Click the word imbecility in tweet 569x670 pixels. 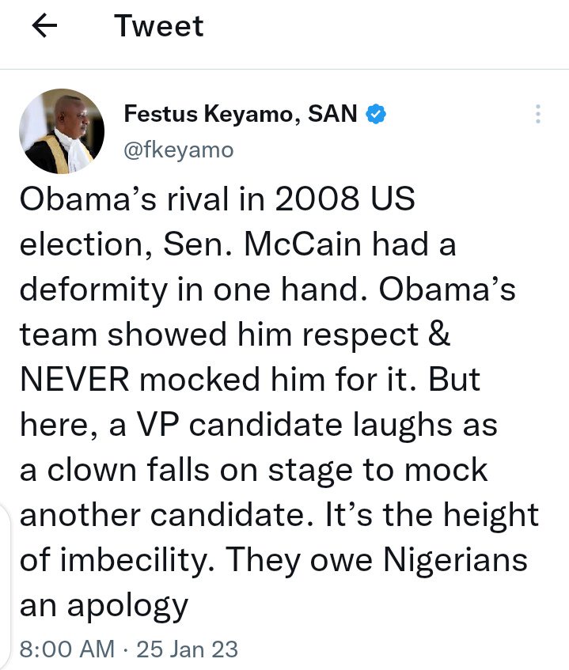[x=137, y=560]
